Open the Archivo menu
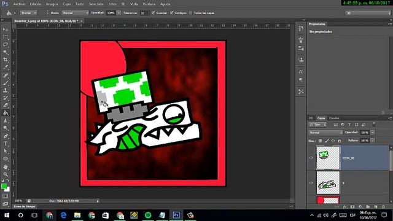This screenshot has width=393, height=221. (19, 4)
